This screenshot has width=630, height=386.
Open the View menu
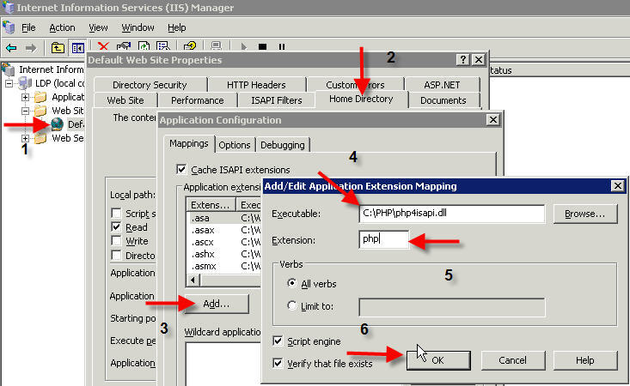[98, 27]
